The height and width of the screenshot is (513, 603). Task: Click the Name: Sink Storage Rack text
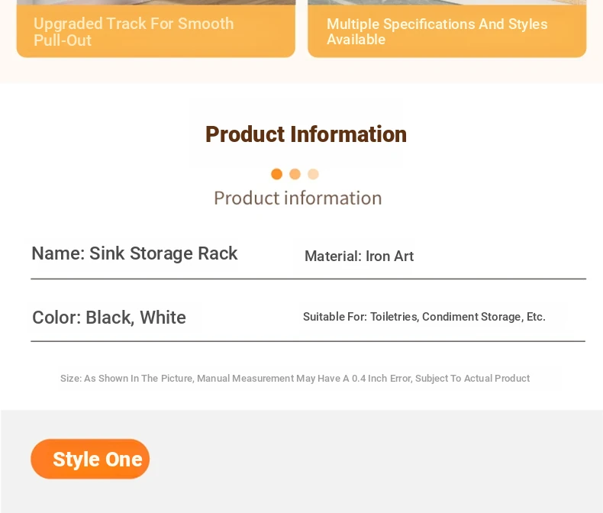[134, 253]
